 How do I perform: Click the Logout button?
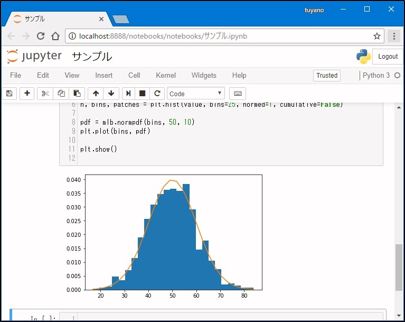pyautogui.click(x=388, y=57)
